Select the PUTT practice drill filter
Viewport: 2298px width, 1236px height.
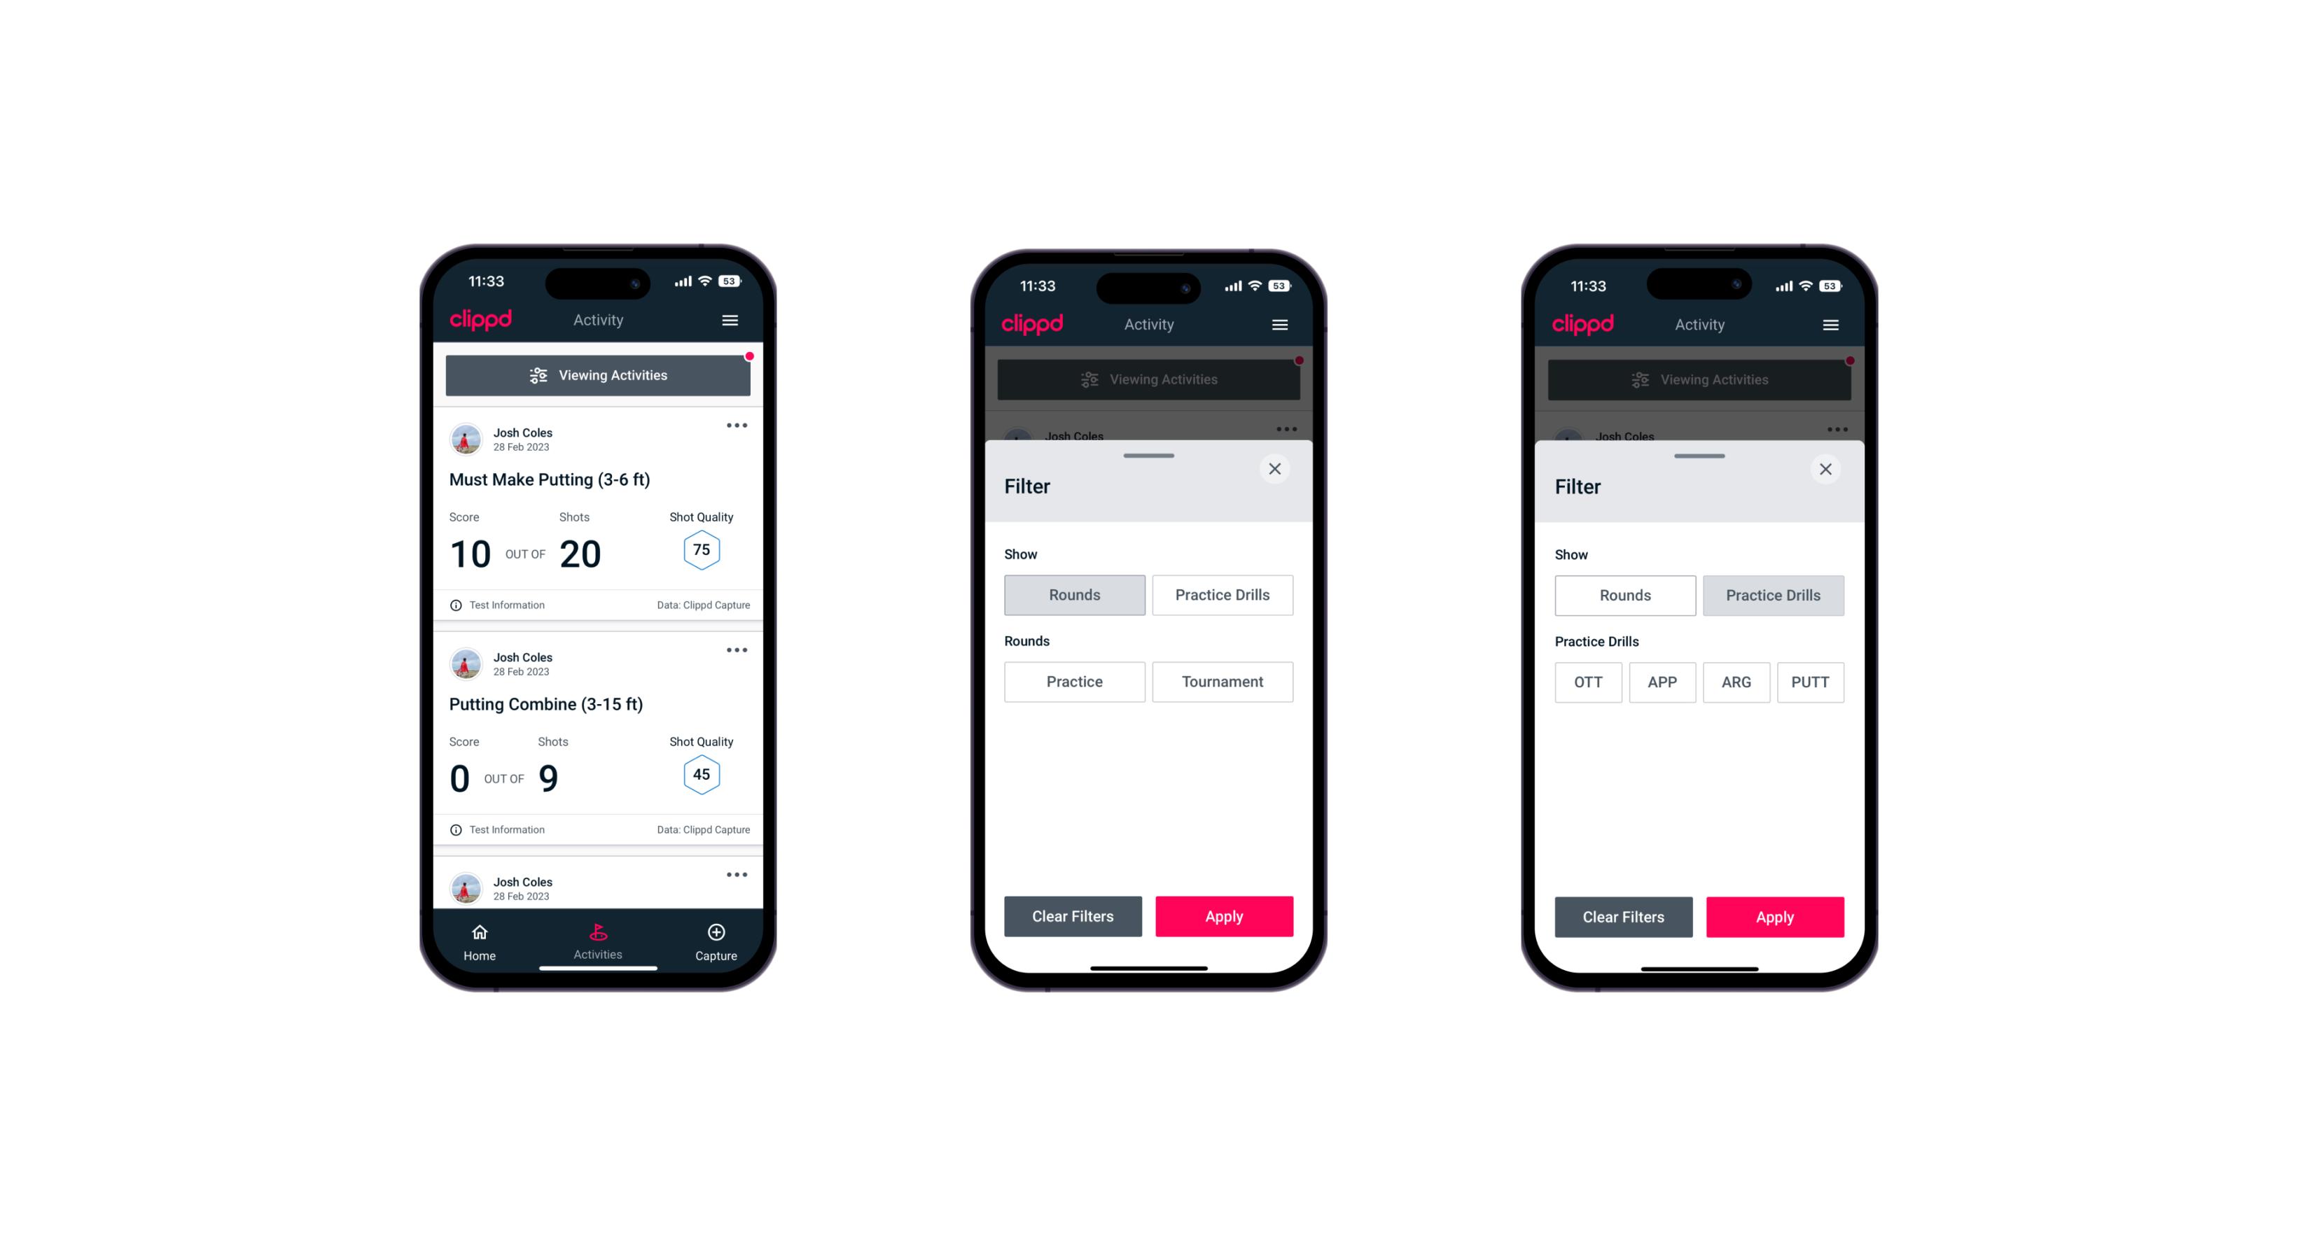point(1812,680)
